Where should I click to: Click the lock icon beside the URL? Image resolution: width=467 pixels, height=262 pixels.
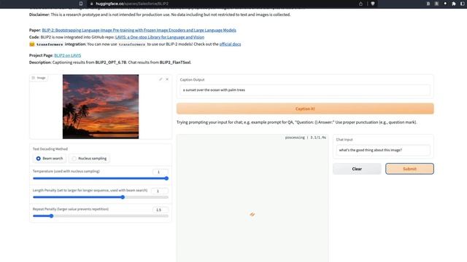[x=92, y=4]
